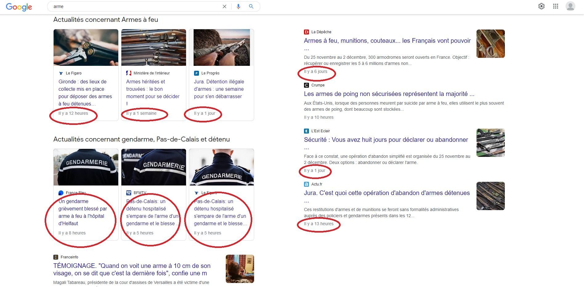Click the Le Figaro favicon on the Gironde card

pyautogui.click(x=61, y=73)
